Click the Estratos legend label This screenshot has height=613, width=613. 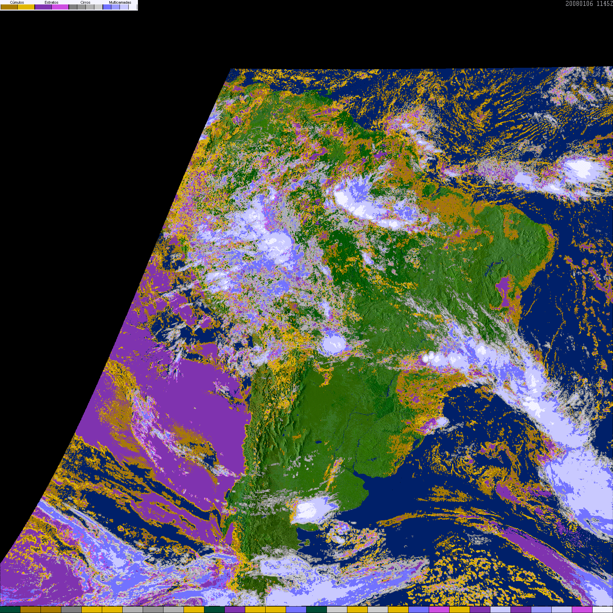coord(51,2)
